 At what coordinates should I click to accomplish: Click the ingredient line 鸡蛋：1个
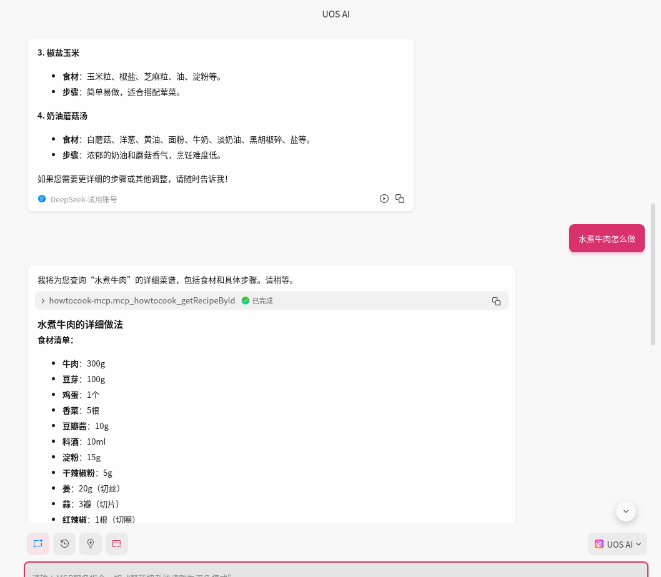(x=81, y=395)
